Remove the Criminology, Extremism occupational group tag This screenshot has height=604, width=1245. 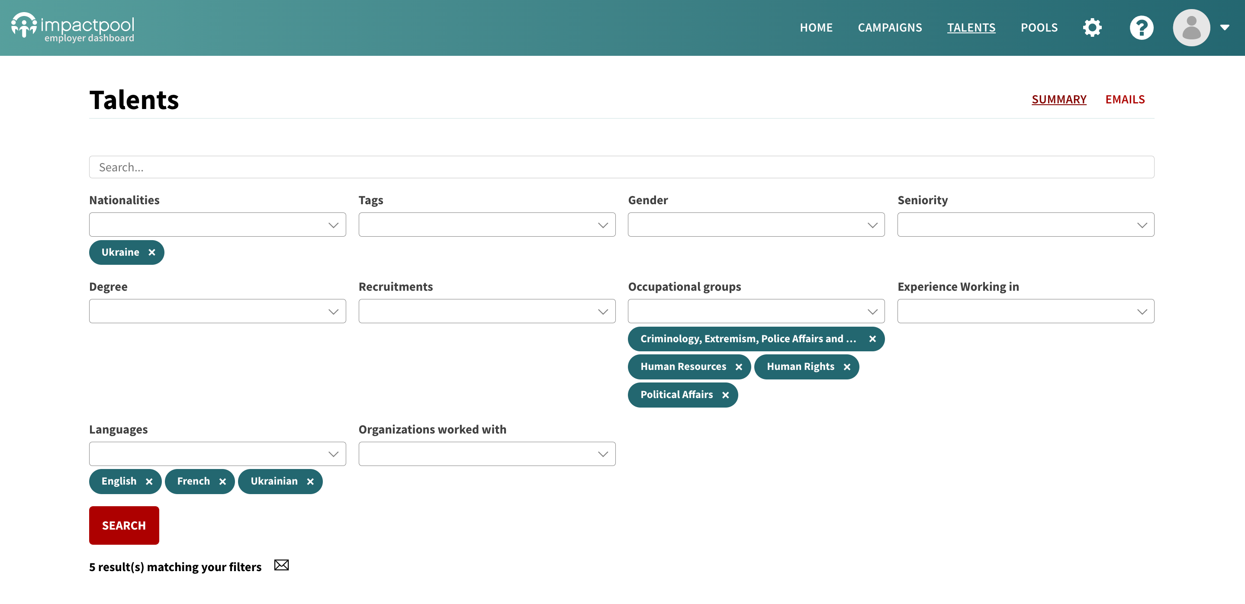pyautogui.click(x=872, y=339)
